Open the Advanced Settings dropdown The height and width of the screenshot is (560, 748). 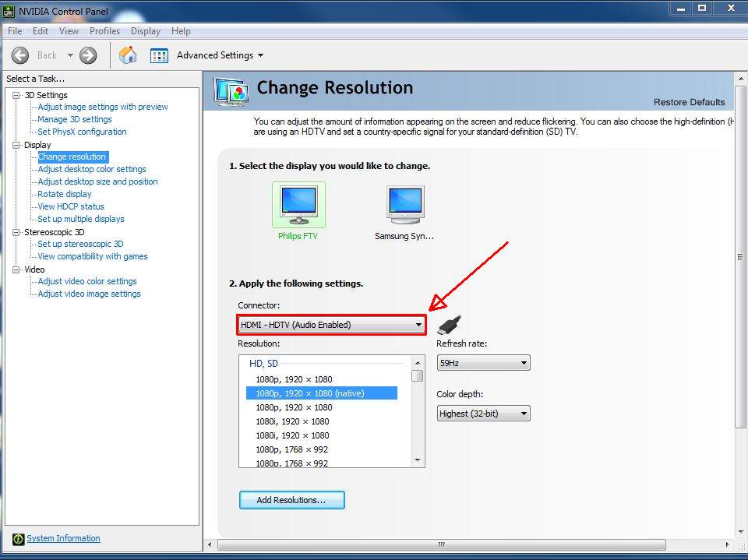click(220, 55)
